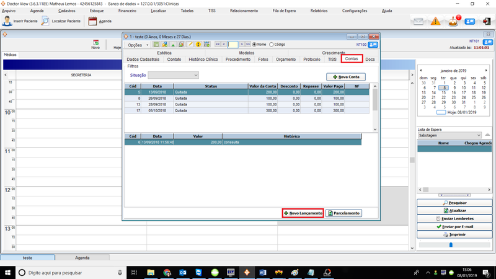The height and width of the screenshot is (279, 496).
Task: Switch to the Procedimento tab
Action: (238, 60)
